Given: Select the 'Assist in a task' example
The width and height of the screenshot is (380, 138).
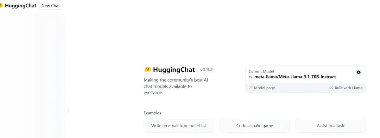Looking at the screenshot, I should (x=330, y=126).
